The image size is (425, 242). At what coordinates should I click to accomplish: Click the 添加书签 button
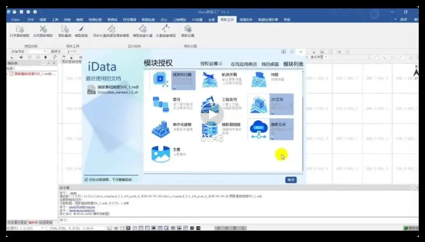coord(18,52)
